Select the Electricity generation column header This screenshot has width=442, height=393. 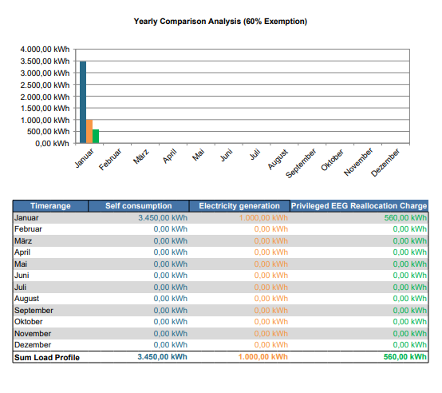[239, 206]
